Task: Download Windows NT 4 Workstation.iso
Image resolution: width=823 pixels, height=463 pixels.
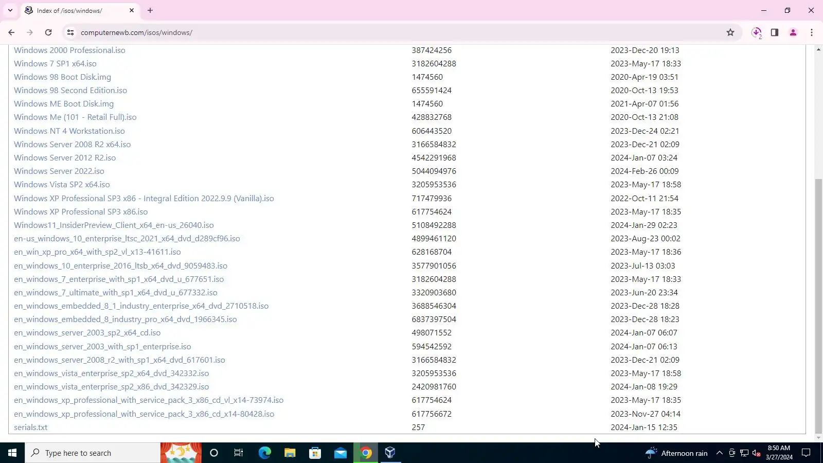Action: pos(69,131)
